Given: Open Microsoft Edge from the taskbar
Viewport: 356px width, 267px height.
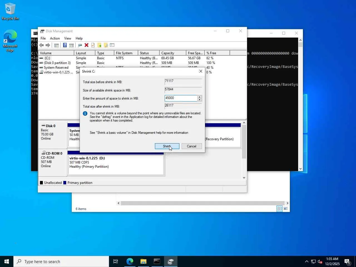Looking at the screenshot, I should click(x=130, y=261).
